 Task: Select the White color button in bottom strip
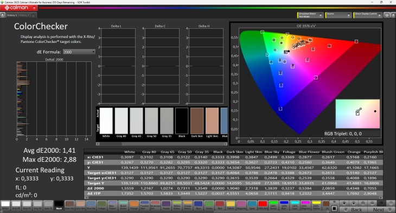pyautogui.click(x=5, y=205)
